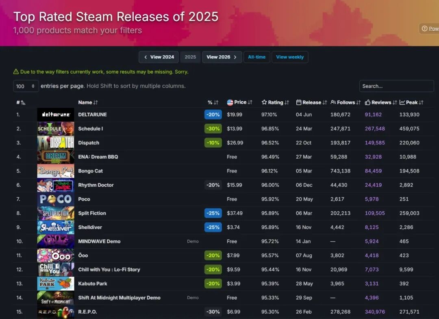Viewport: 439px width, 319px height.
Task: Sort table by Rating column header
Action: pyautogui.click(x=275, y=103)
